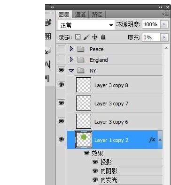Select the Layer 3 copy 7 name

pos(111,104)
